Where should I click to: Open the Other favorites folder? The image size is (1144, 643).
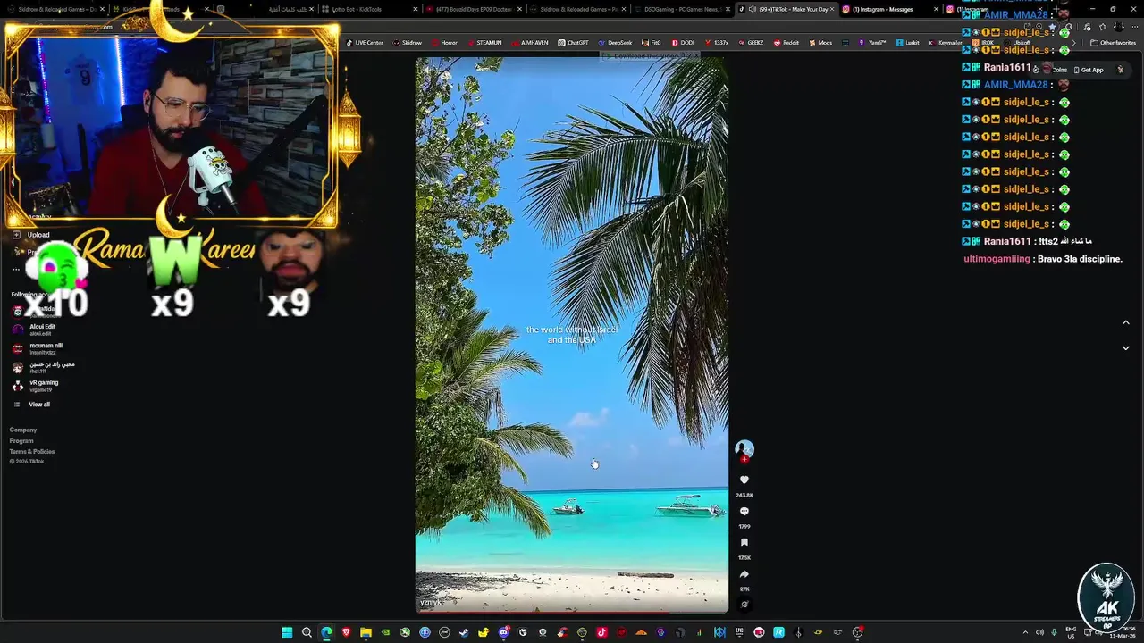pos(1113,43)
